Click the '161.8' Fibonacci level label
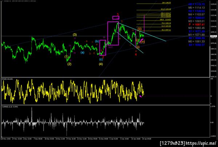This screenshot has width=218, height=147. 166,9
